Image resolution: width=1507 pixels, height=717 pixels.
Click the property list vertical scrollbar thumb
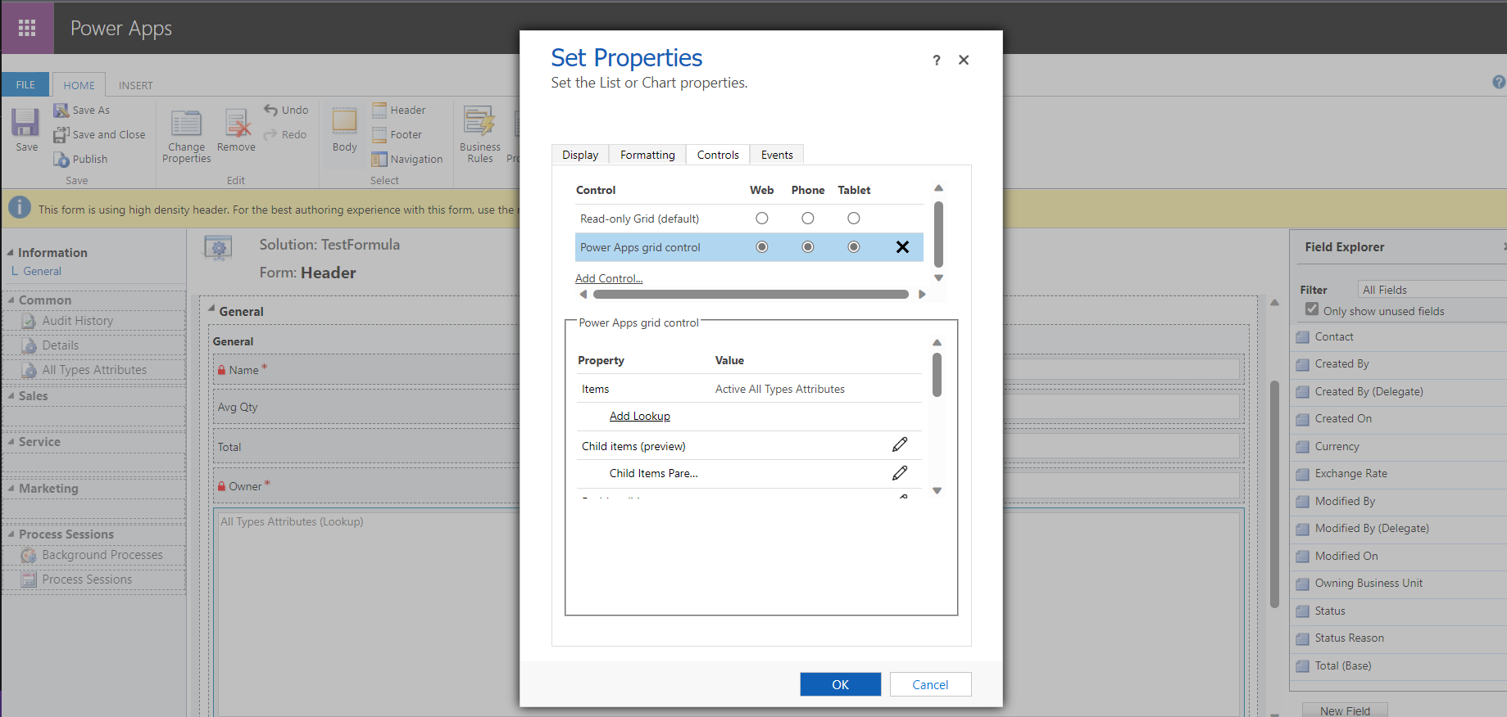click(x=937, y=375)
